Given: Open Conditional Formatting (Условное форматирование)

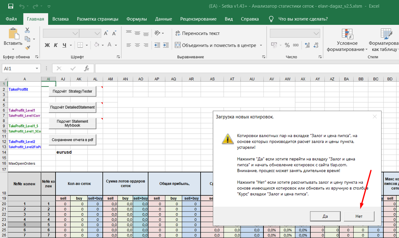Looking at the screenshot, I should [347, 40].
